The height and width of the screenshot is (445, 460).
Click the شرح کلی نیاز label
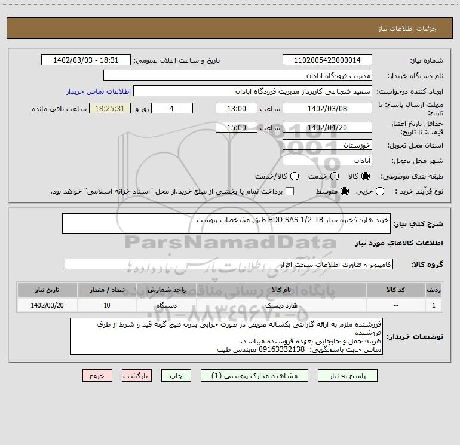418,224
